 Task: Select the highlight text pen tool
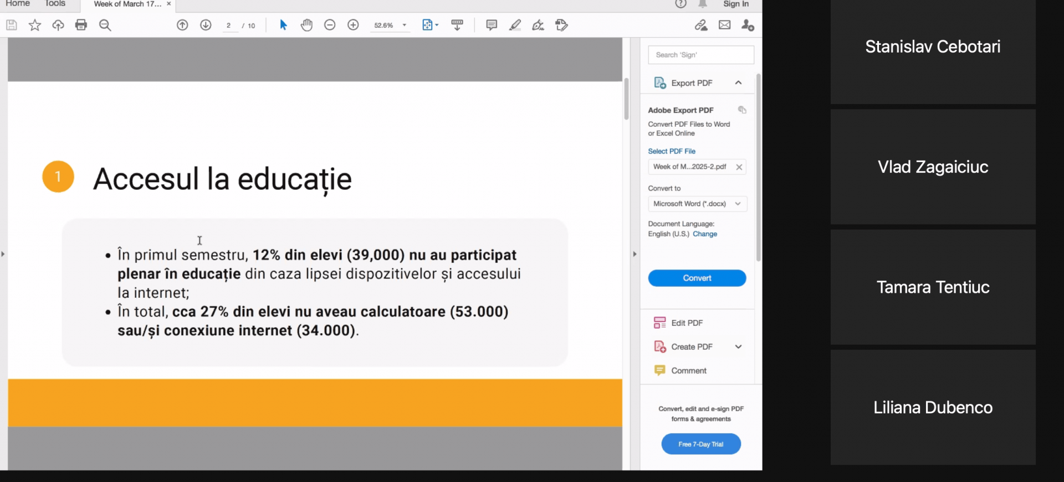coord(515,25)
